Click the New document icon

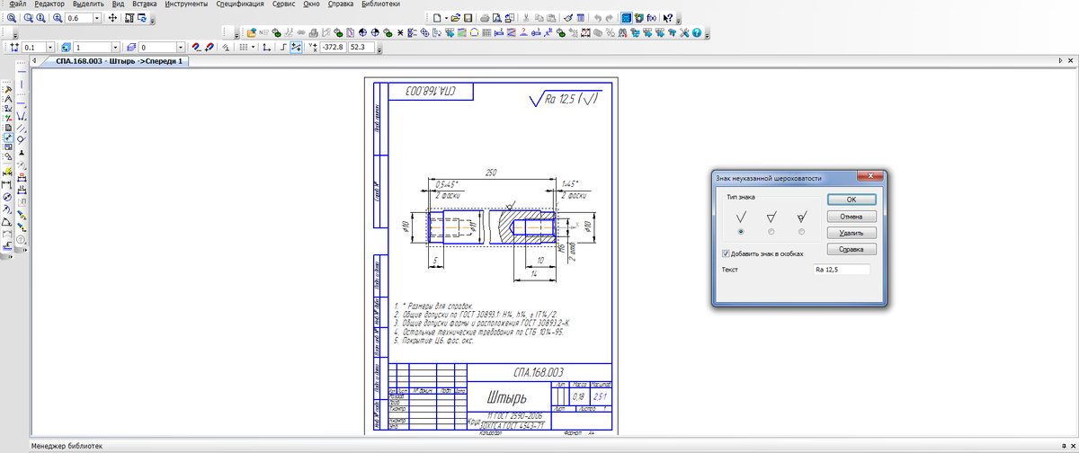(437, 18)
